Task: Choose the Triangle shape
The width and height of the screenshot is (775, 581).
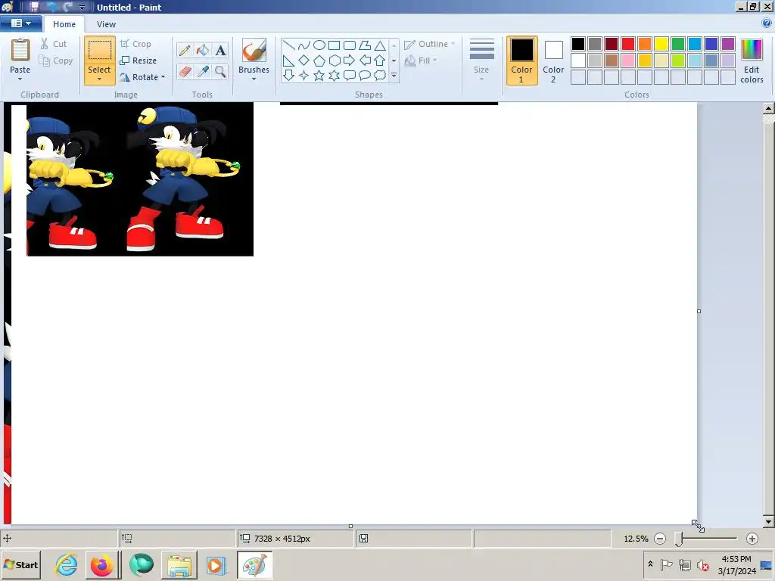Action: (380, 46)
